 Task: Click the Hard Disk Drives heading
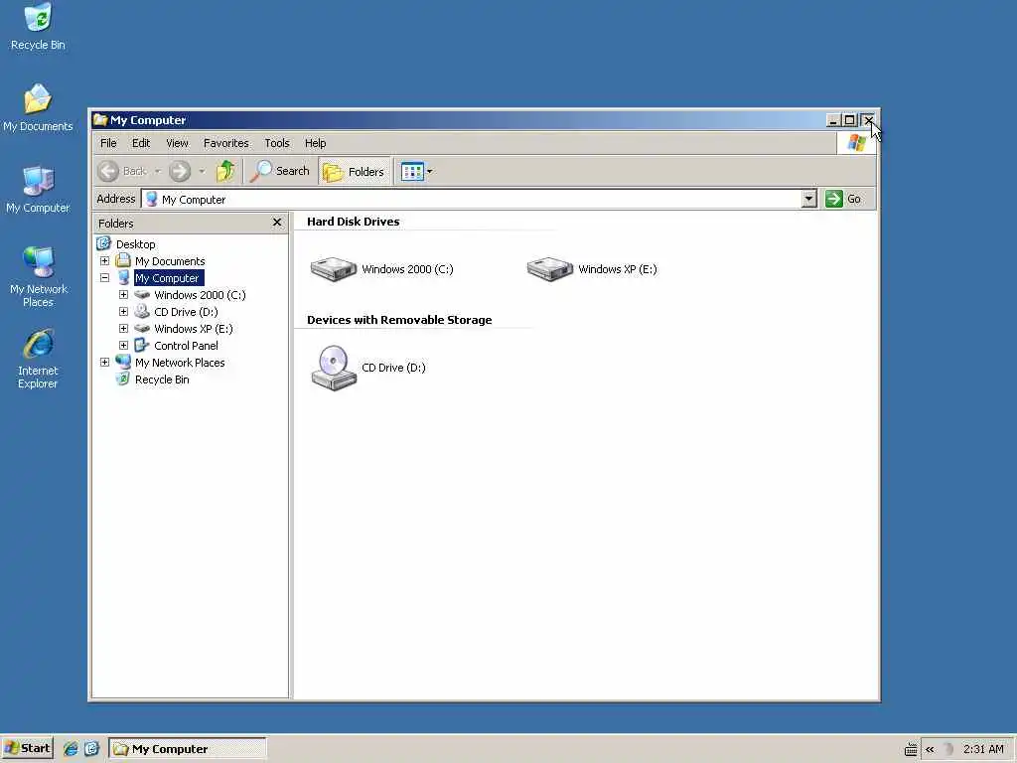(x=354, y=222)
